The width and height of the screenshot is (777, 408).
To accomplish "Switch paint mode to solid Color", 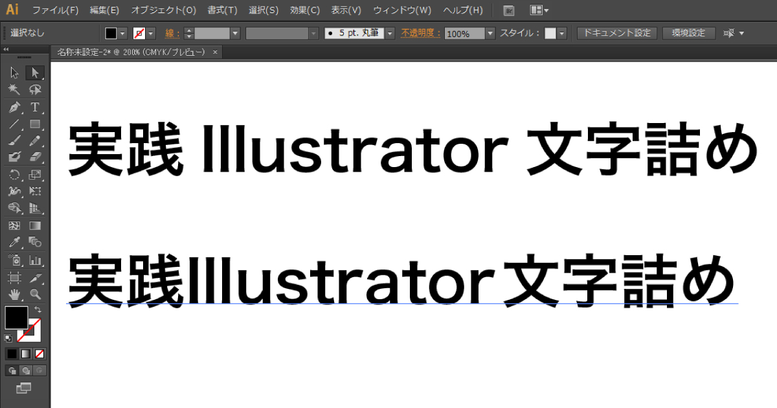I will point(12,354).
